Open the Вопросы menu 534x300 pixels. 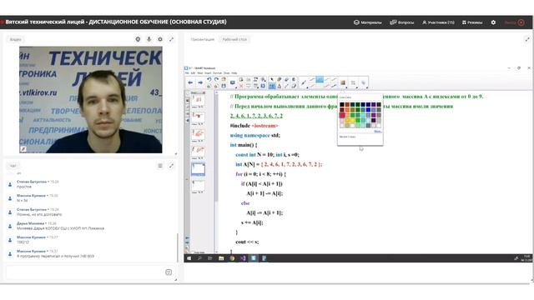click(x=402, y=22)
